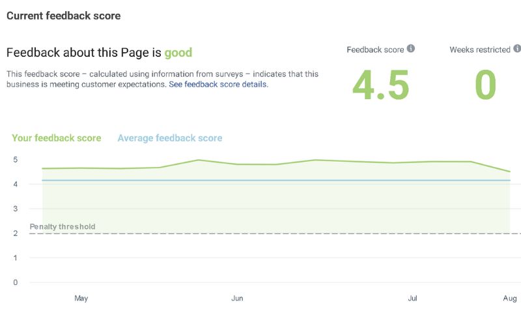Click the y-axis value 4
The width and height of the screenshot is (521, 326).
click(x=15, y=185)
